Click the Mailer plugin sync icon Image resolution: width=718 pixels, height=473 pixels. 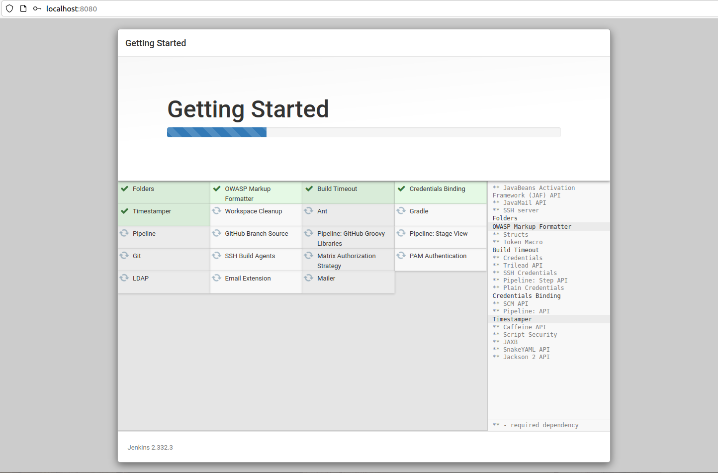click(309, 278)
